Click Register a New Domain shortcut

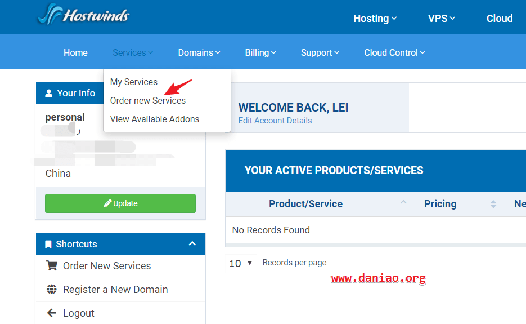pos(115,289)
